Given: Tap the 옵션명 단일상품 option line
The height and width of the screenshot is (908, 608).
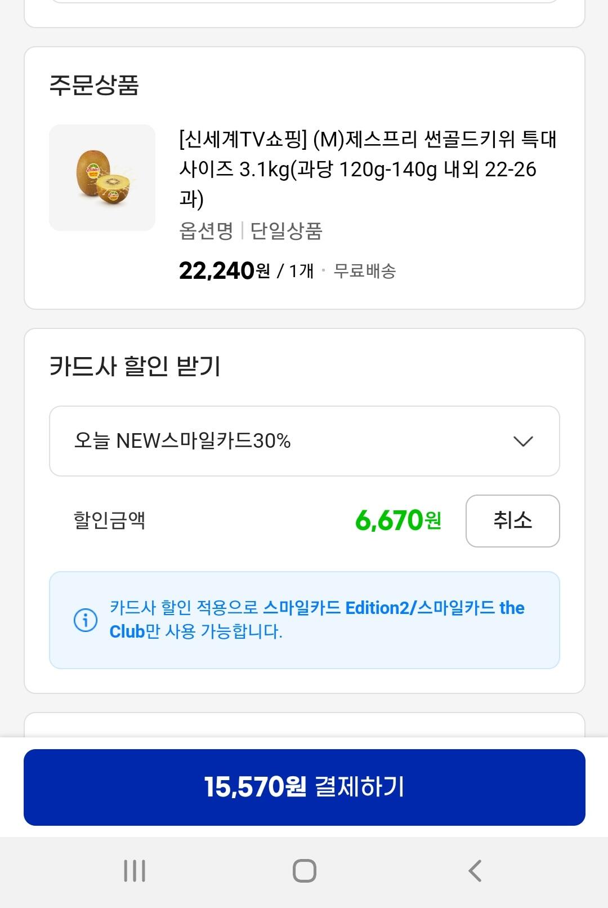Looking at the screenshot, I should [x=251, y=231].
